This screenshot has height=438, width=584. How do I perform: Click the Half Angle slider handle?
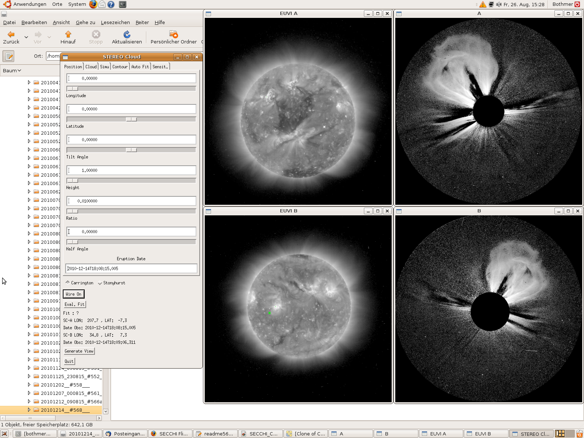(73, 242)
